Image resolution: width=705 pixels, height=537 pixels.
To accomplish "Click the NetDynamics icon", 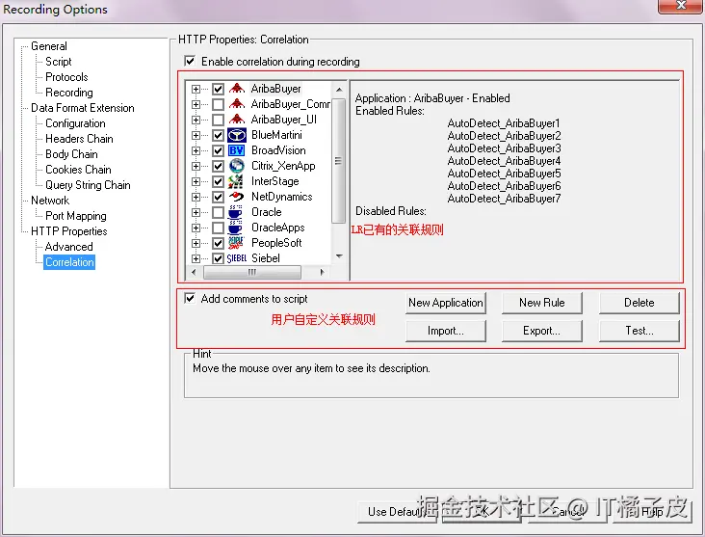I will click(237, 197).
